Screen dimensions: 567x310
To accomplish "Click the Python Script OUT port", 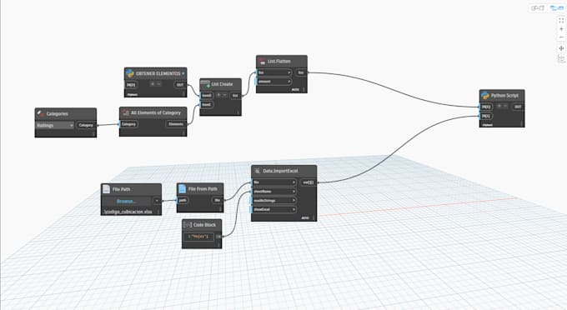I will coord(518,107).
